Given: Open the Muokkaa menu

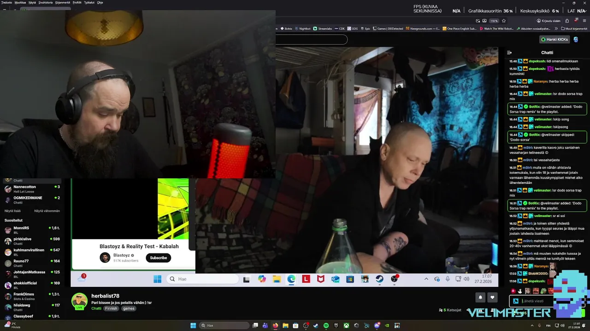Looking at the screenshot, I should tap(20, 2).
